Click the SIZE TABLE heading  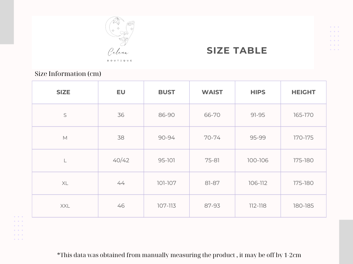[237, 51]
